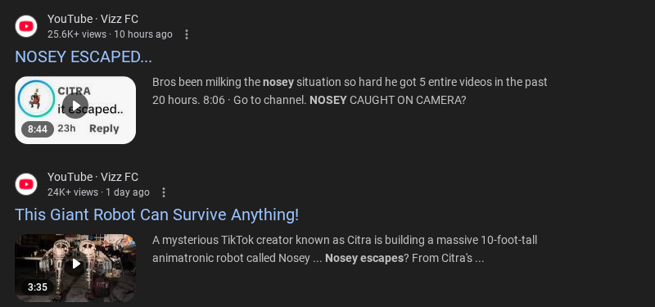Click the Reply text inside the first thumbnail
The width and height of the screenshot is (655, 307).
pos(104,129)
